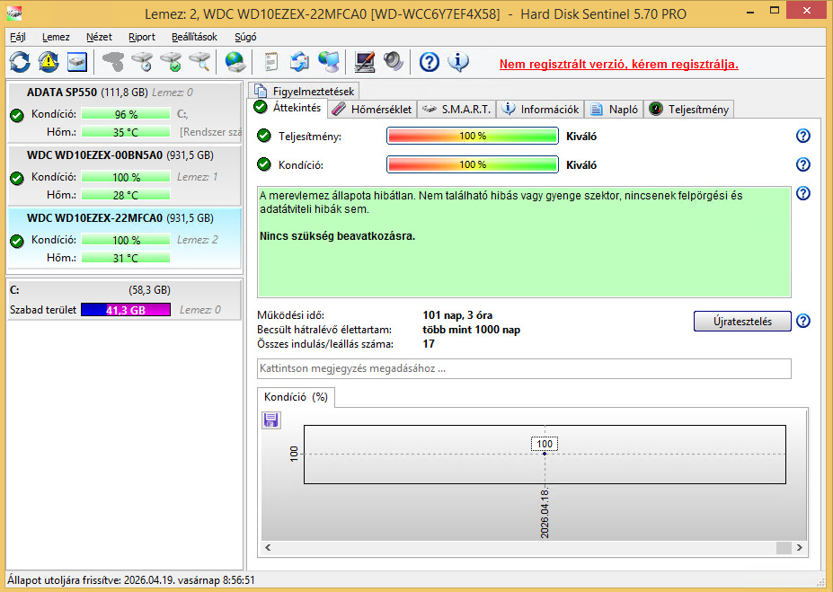This screenshot has height=592, width=833.
Task: Switch to the Figyelmeztetések tab
Action: [x=305, y=91]
